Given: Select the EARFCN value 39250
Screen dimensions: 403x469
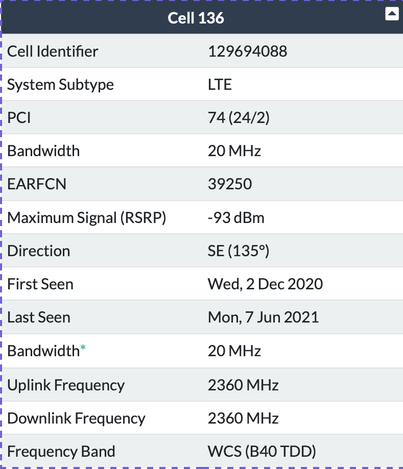Looking at the screenshot, I should point(230,184).
